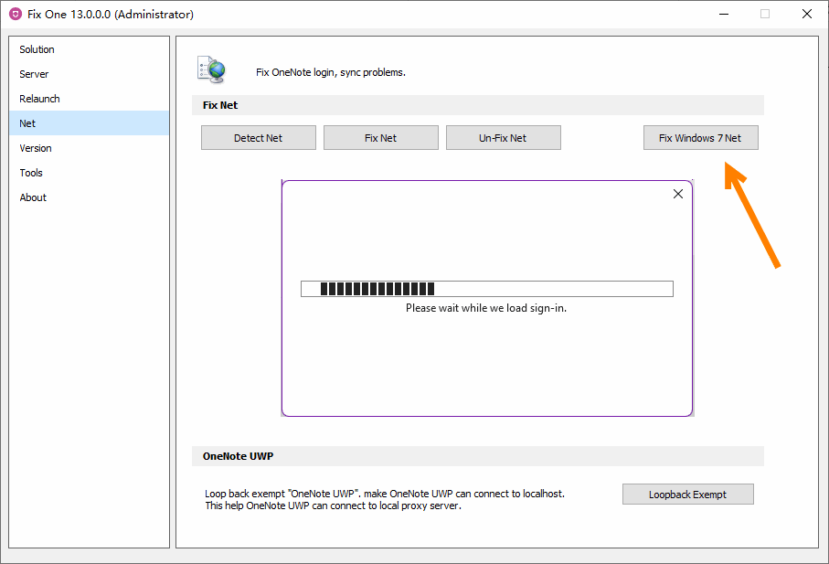Click the Fix One app icon in title bar
This screenshot has width=829, height=564.
[x=16, y=15]
